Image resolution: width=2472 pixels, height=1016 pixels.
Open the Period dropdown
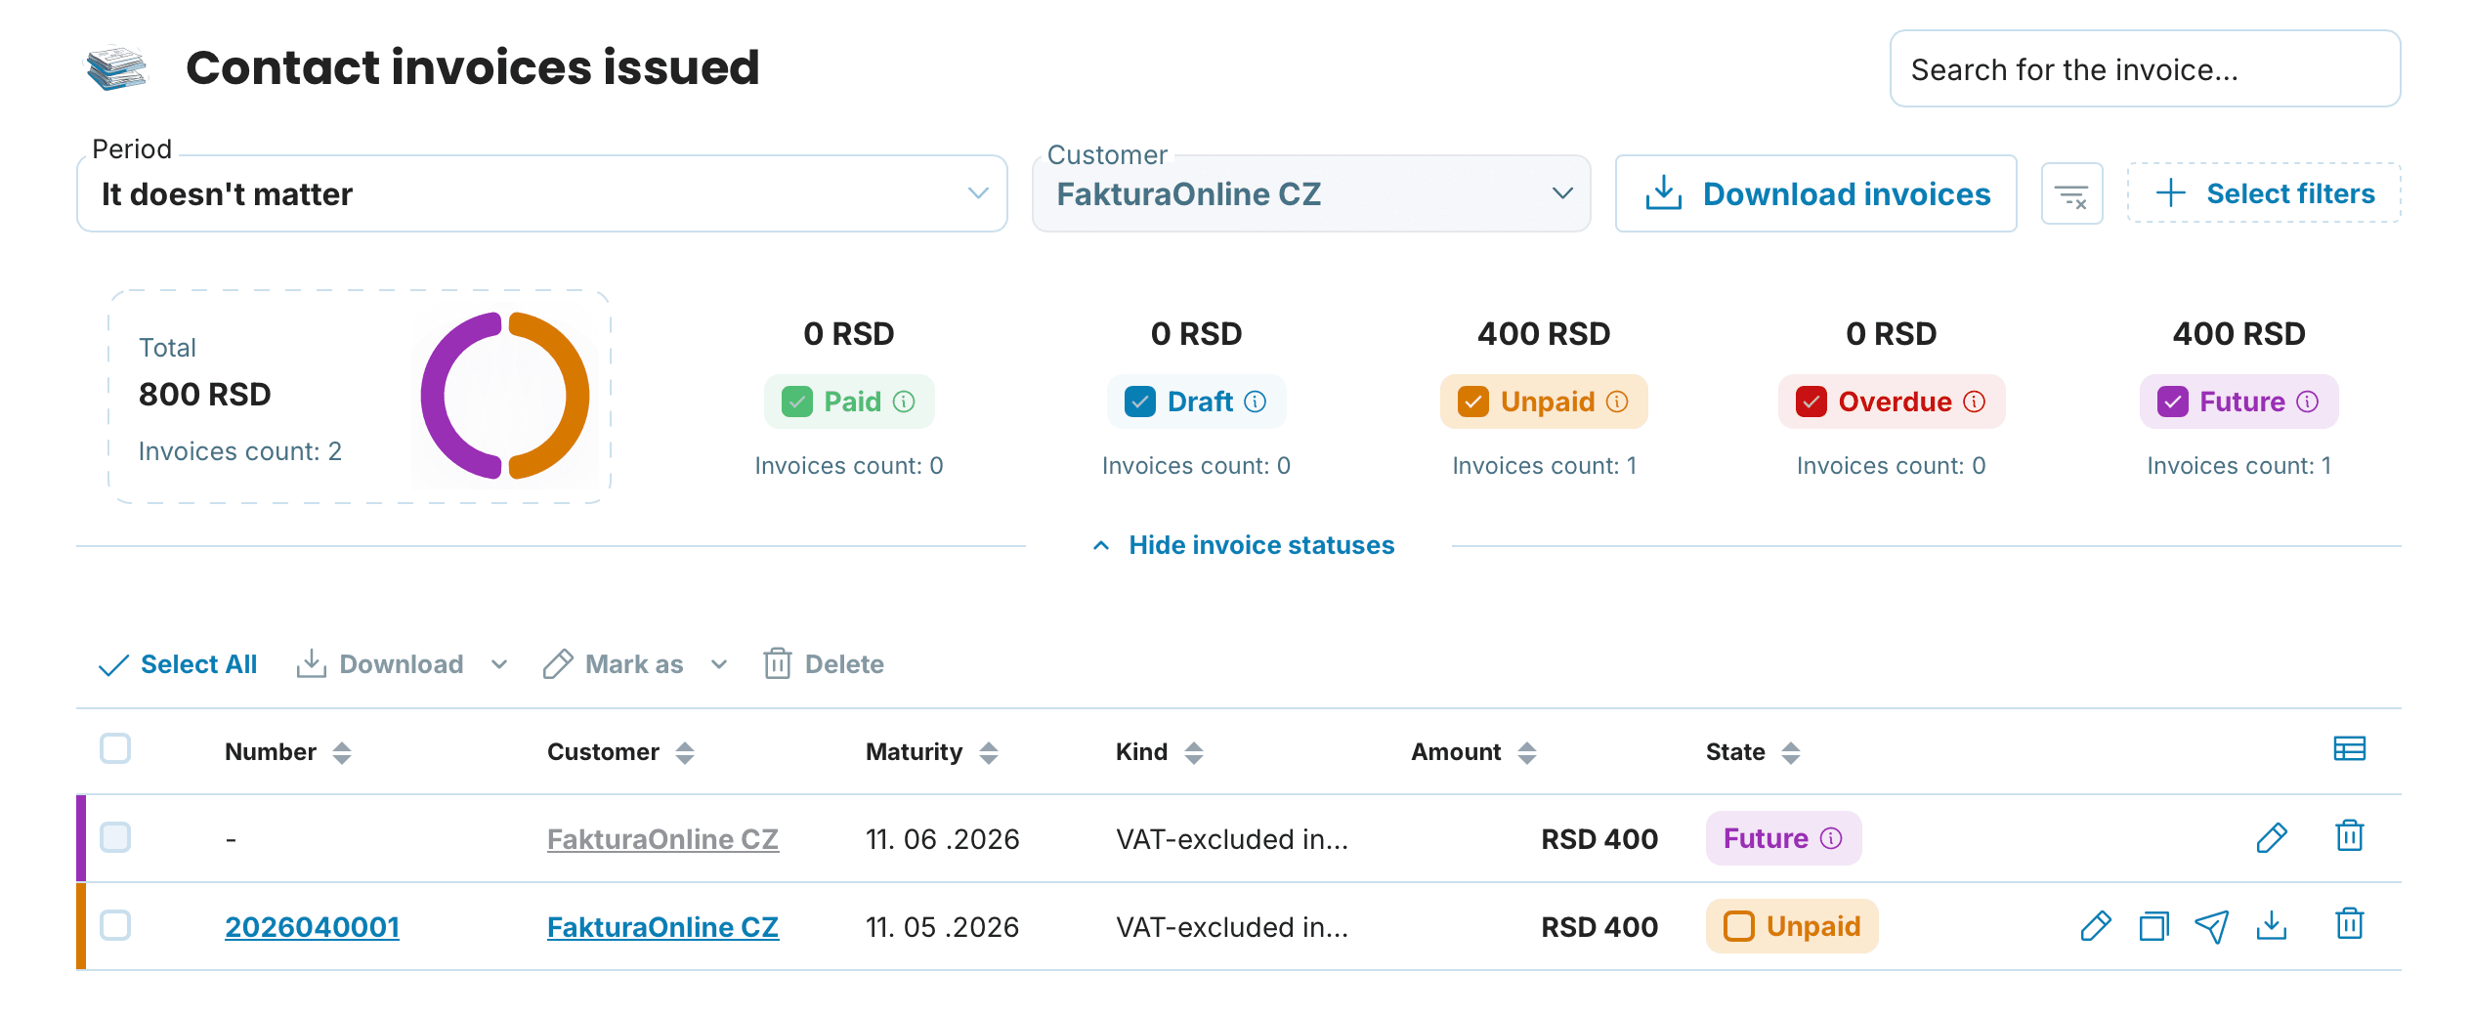tap(542, 193)
